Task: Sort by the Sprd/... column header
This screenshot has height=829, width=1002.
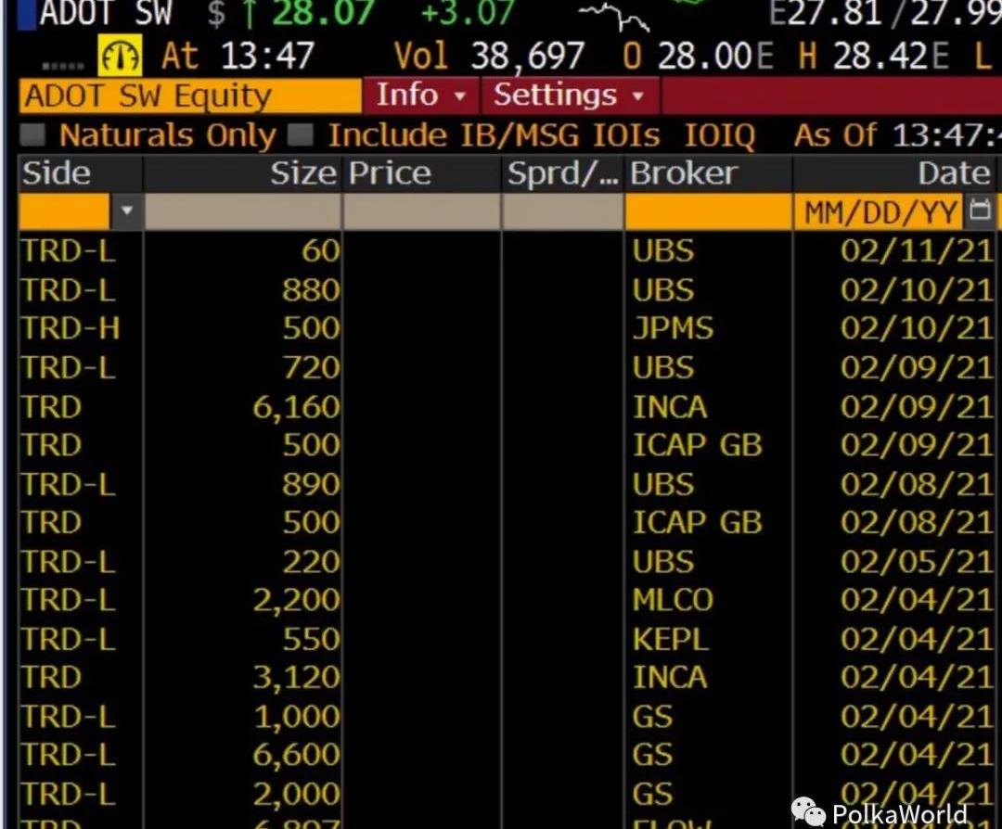Action: coord(562,173)
